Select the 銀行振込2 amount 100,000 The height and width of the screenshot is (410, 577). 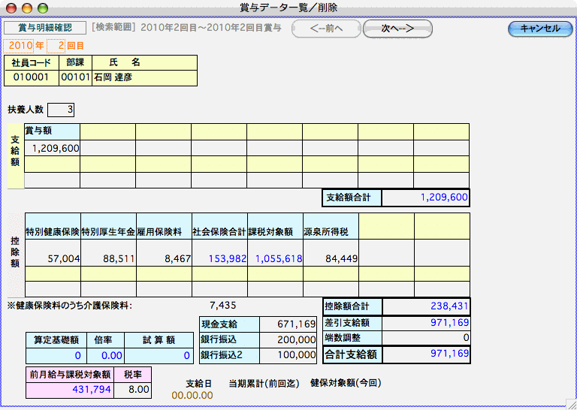288,354
